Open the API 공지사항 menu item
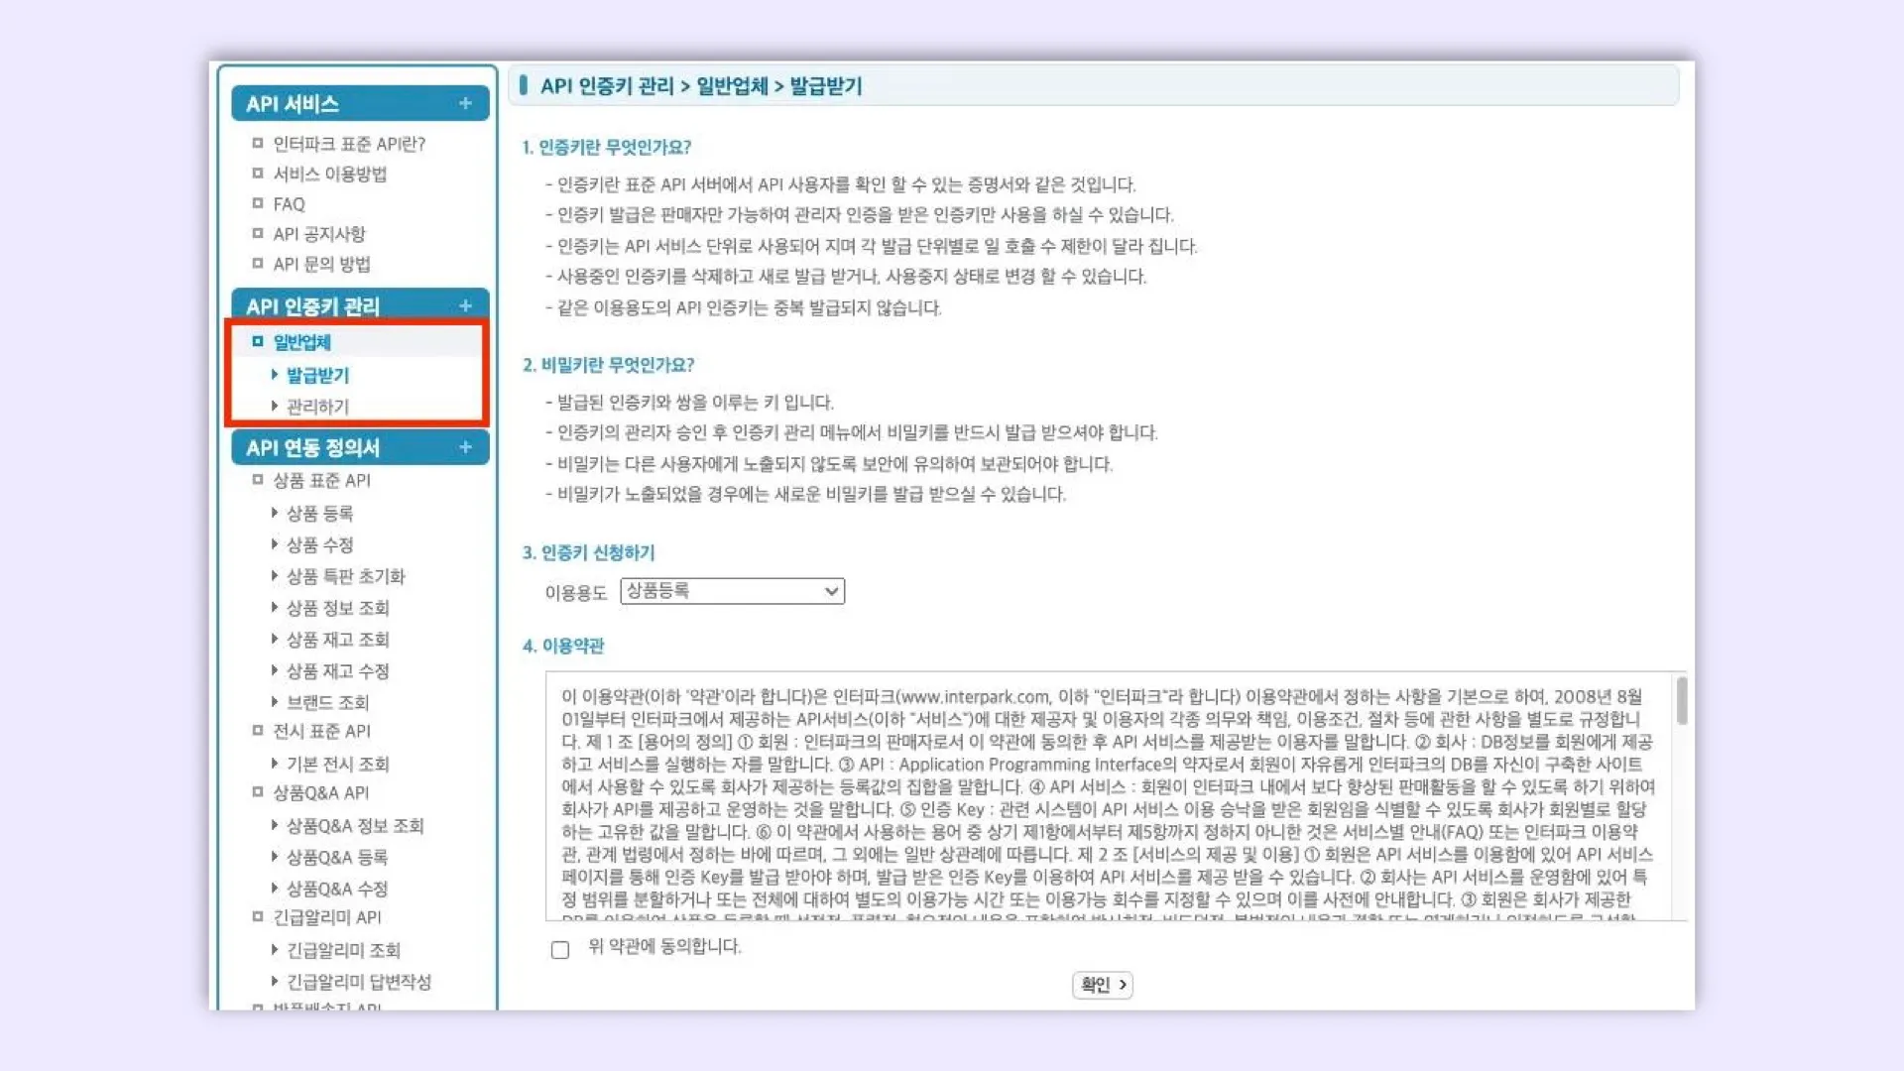This screenshot has width=1904, height=1071. coord(318,234)
